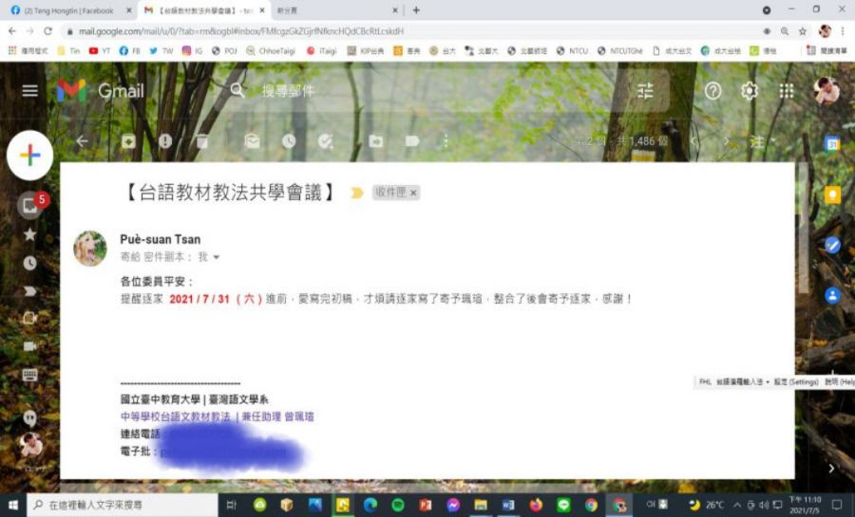Viewport: 855px width, 517px height.
Task: Open Gmail Settings gear
Action: click(x=750, y=91)
